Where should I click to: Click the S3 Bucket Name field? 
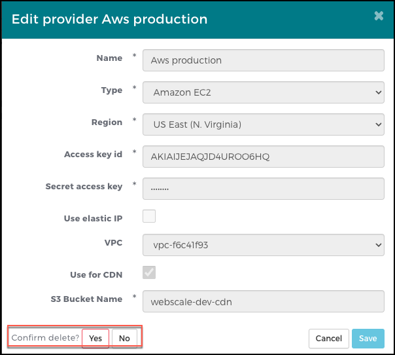263,301
